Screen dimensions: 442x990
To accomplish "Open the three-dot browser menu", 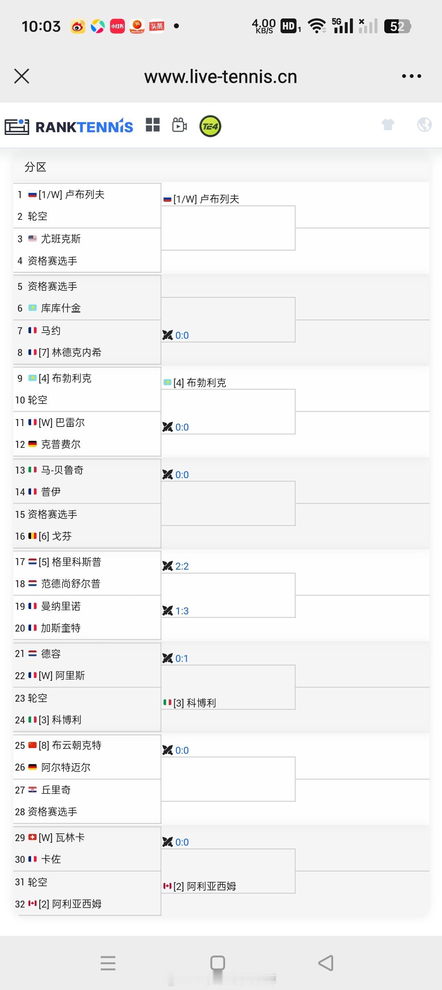I will (411, 76).
